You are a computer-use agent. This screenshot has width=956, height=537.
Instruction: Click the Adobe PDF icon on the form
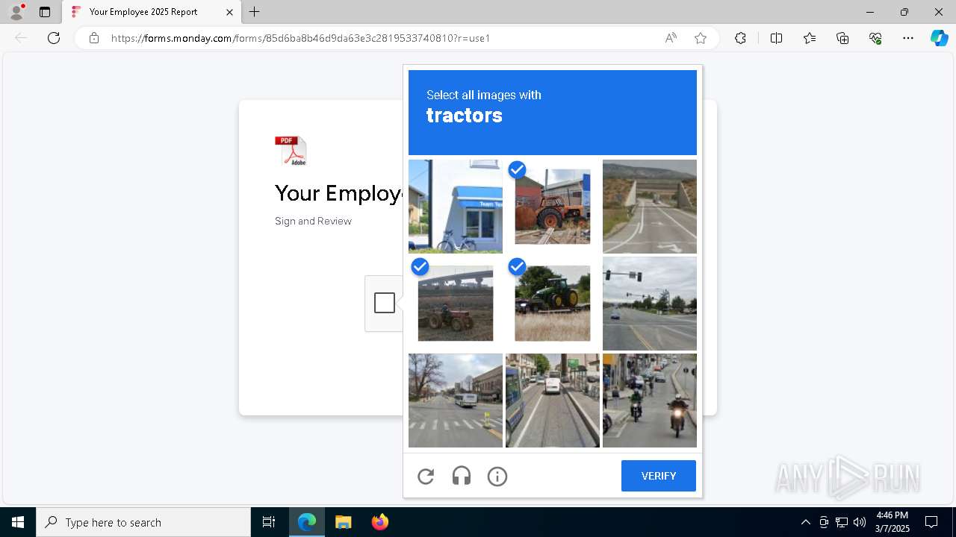[x=291, y=151]
